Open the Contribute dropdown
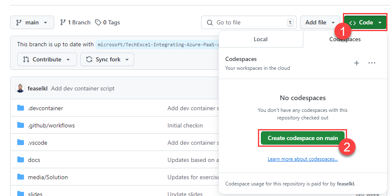Screen dimensions: 390x196 tap(47, 59)
